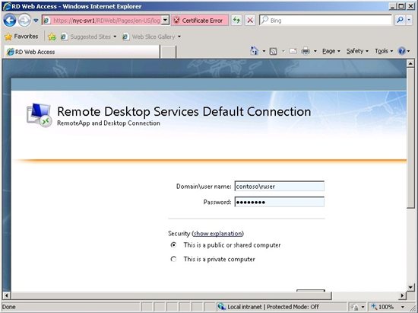This screenshot has width=418, height=313.
Task: Click the status bar lock privacy icon
Action: click(x=356, y=307)
